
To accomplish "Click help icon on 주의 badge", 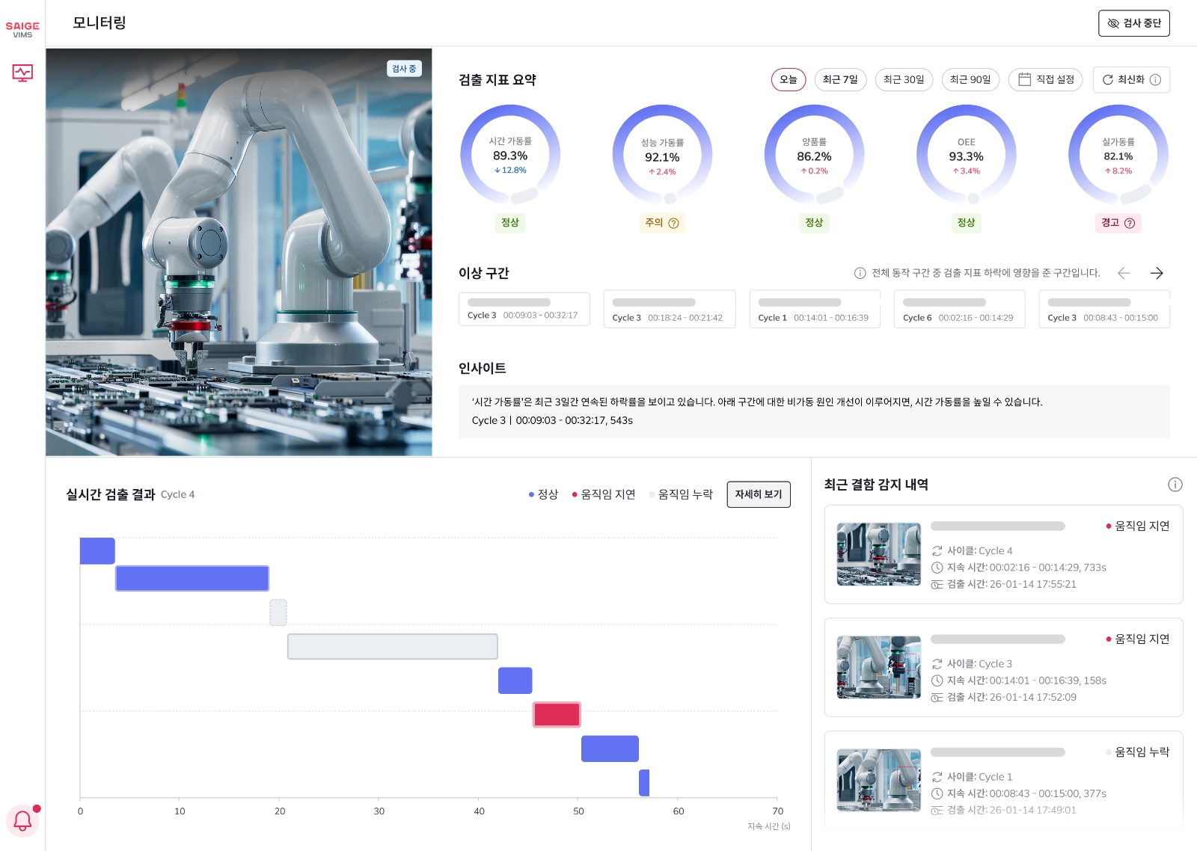I will click(x=673, y=223).
